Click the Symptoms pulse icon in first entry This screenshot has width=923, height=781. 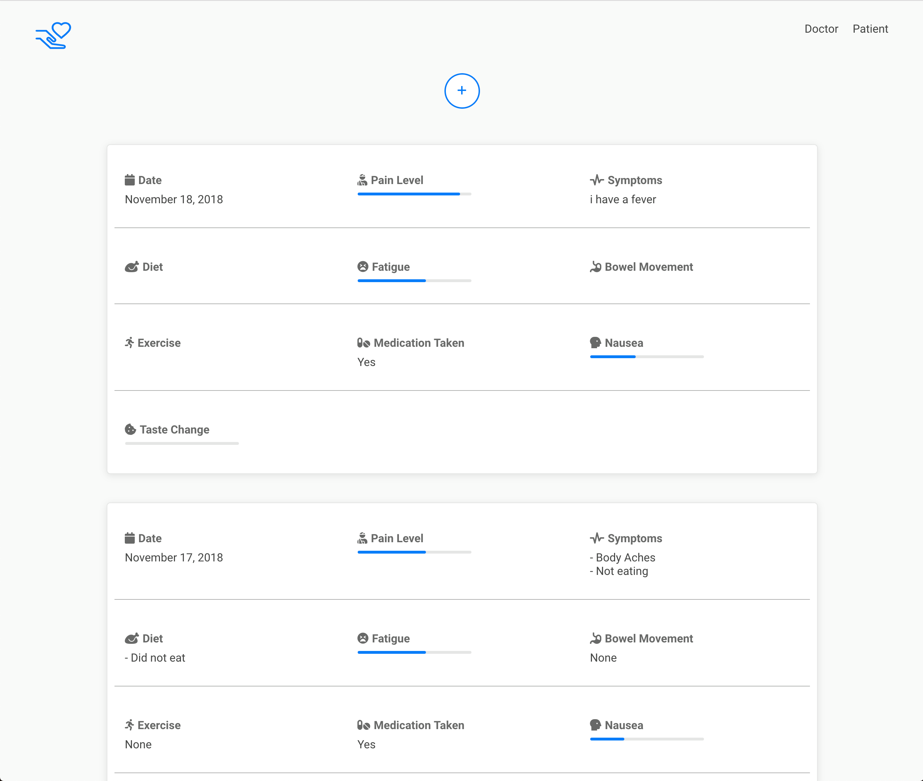coord(597,180)
